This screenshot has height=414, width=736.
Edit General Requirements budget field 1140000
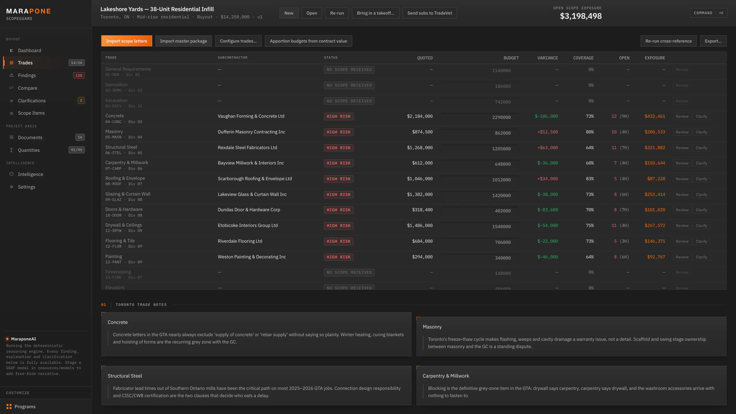480,70
